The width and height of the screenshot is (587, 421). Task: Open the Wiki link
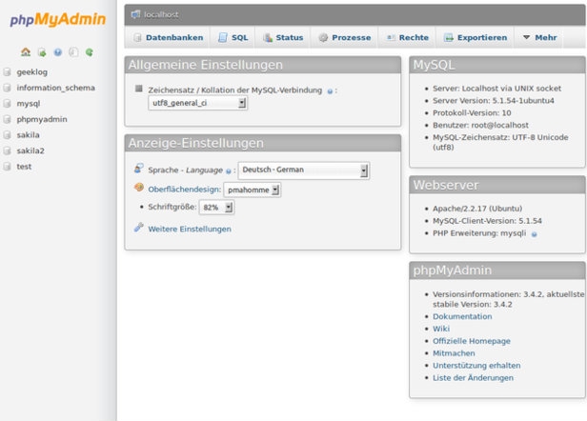(x=441, y=329)
